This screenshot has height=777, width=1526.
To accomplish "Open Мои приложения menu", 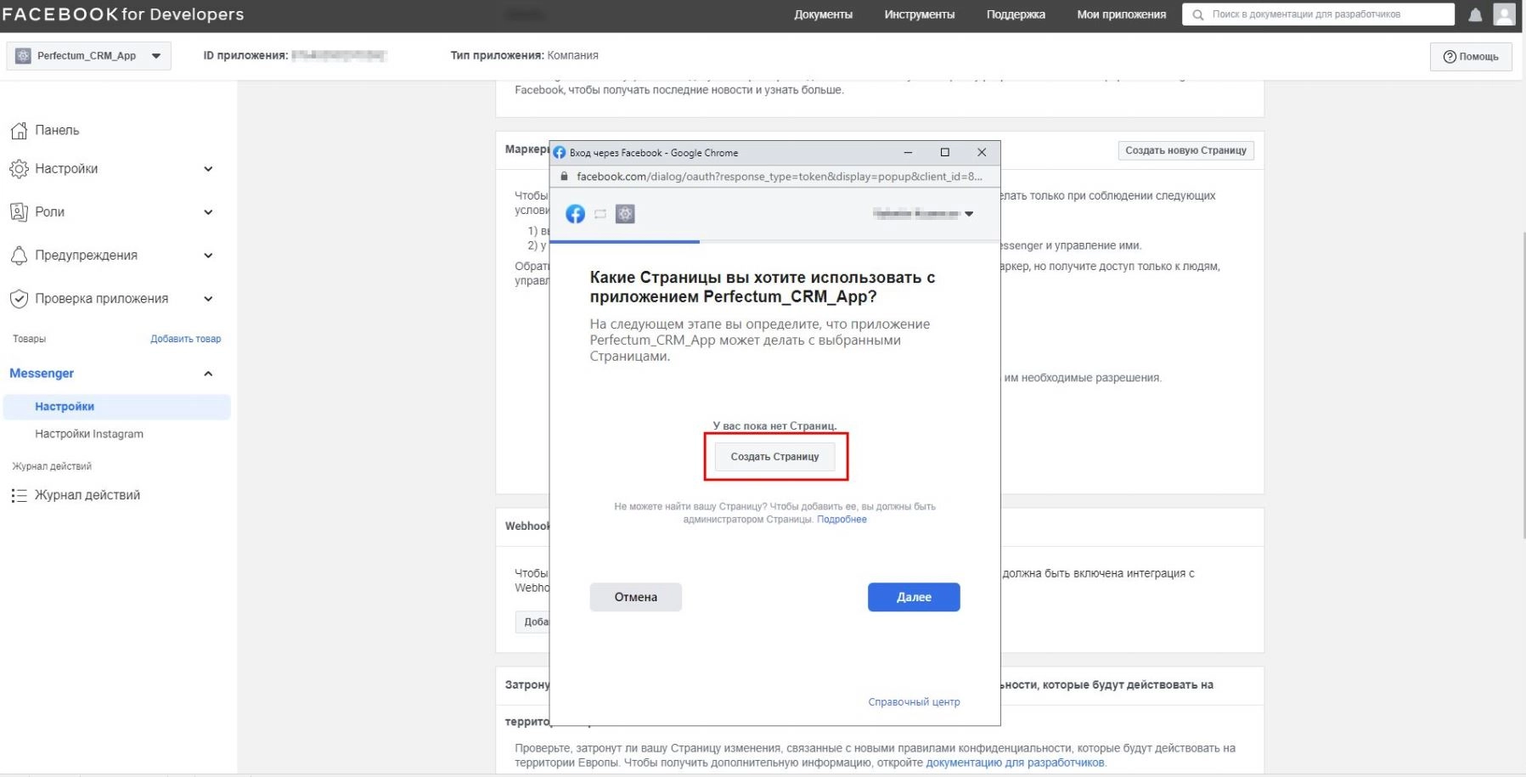I will pyautogui.click(x=1121, y=14).
